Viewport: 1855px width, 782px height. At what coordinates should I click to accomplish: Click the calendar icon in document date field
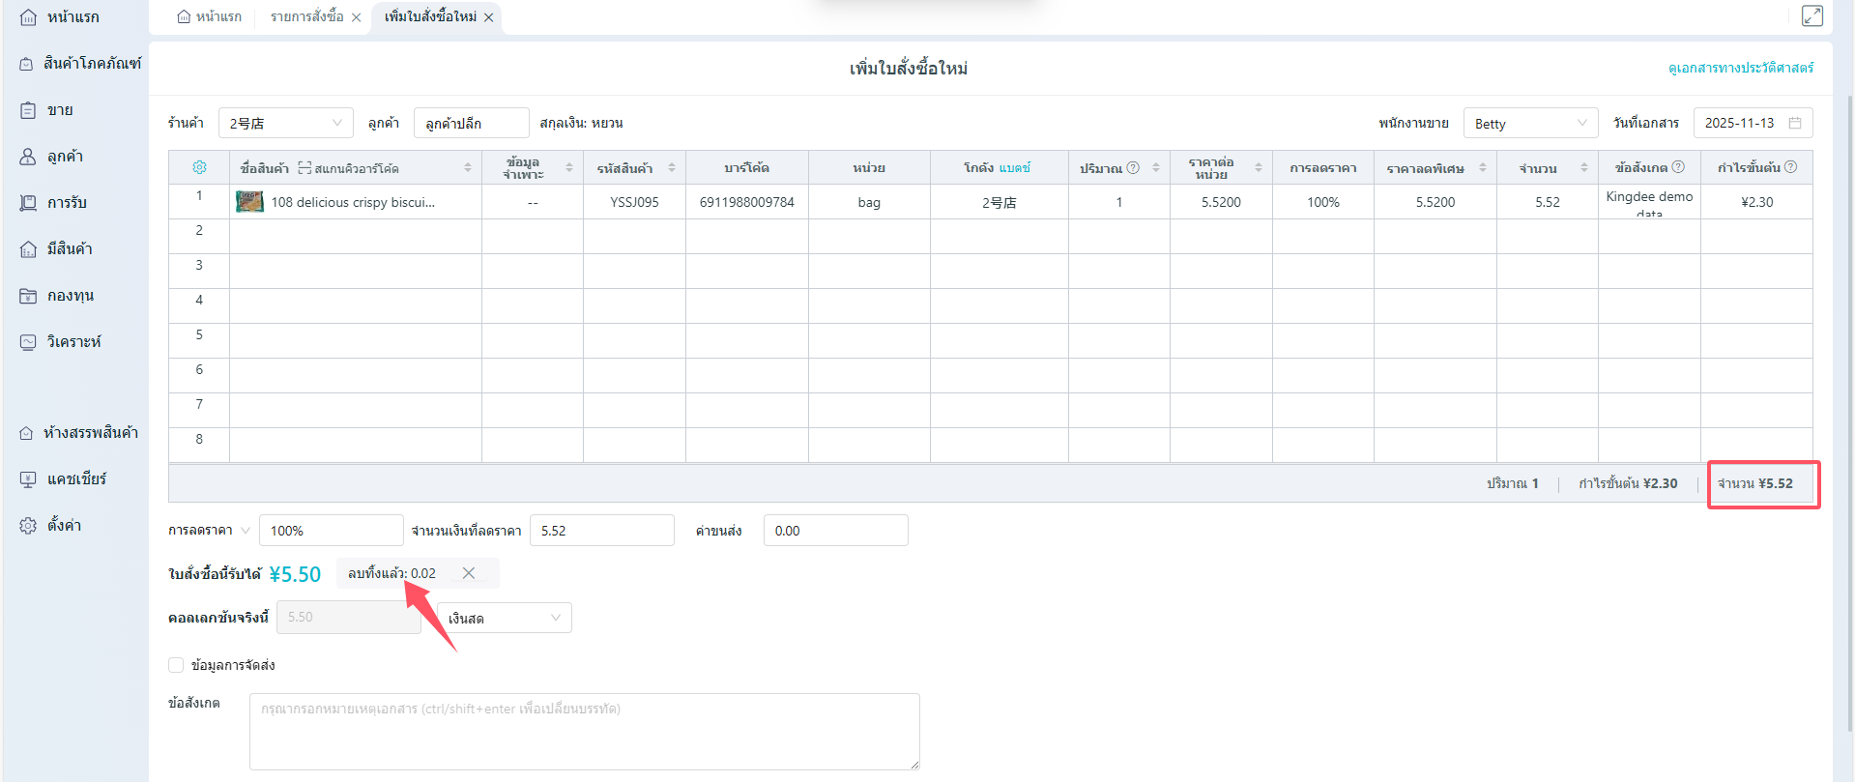click(1795, 123)
